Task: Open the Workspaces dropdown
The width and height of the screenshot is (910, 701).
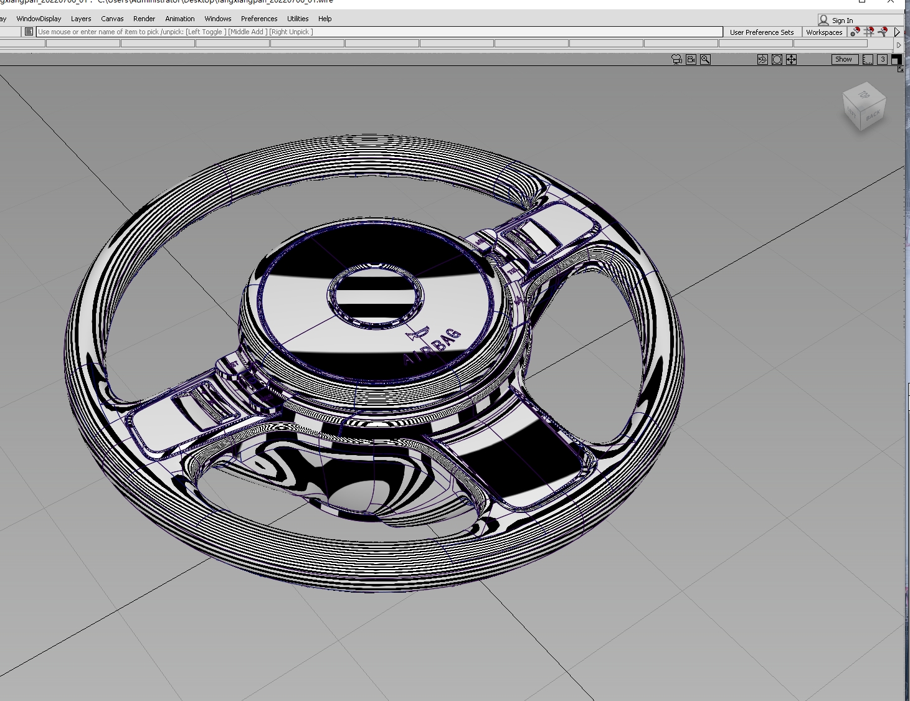Action: point(823,32)
